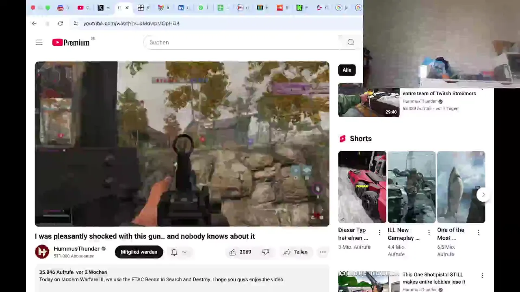Screen dimensions: 520x292
Task: Dislike the video with thumbs down
Action: click(265, 252)
